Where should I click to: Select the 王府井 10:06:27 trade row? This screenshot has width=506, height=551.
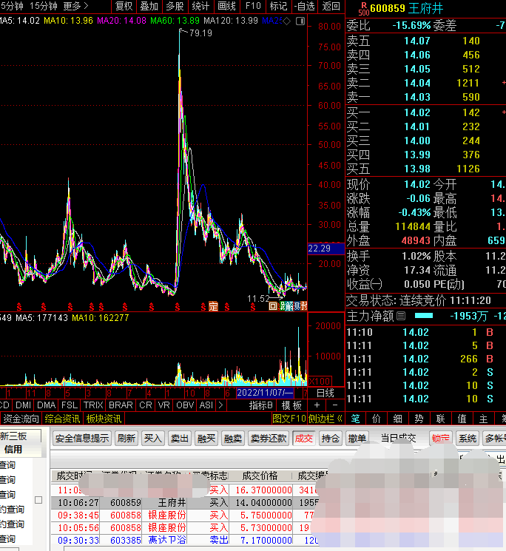point(186,502)
